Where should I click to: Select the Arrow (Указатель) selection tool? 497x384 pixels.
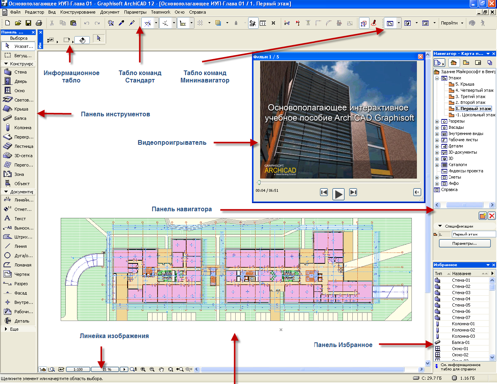coord(19,46)
